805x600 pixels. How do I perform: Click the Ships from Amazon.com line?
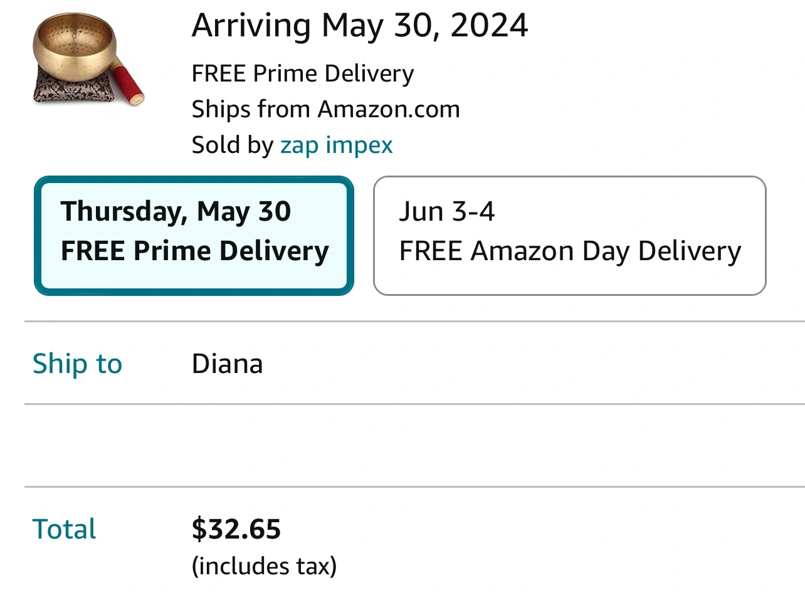(x=325, y=109)
